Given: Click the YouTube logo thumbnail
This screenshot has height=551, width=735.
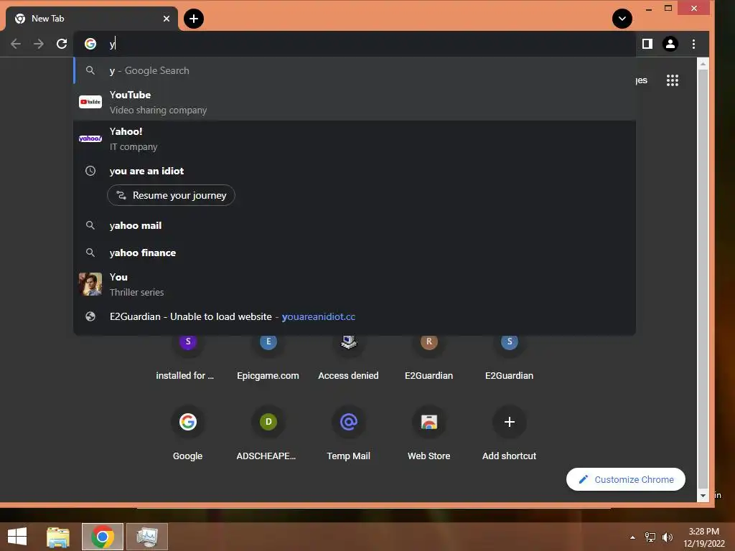Looking at the screenshot, I should [x=90, y=102].
